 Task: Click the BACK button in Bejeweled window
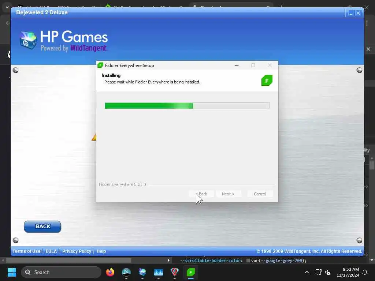coord(42,226)
